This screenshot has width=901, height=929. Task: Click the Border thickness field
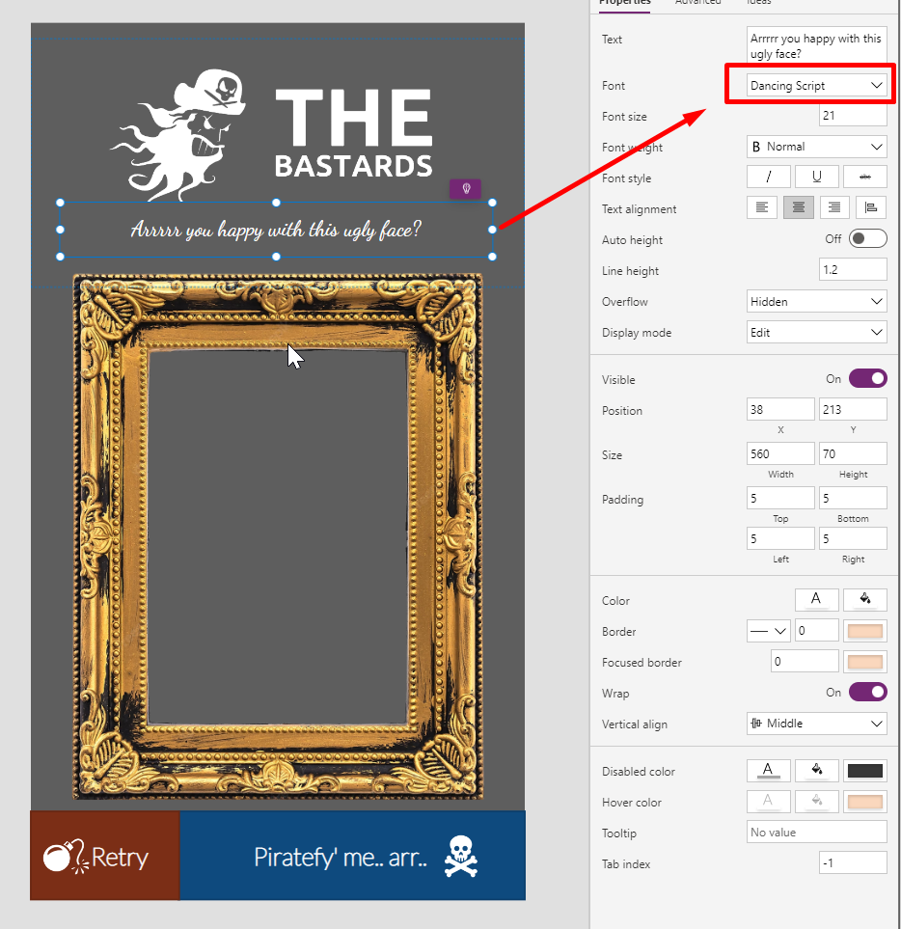click(x=816, y=630)
